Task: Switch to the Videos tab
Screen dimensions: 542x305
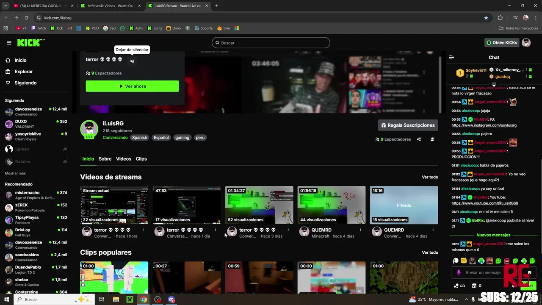Action: point(124,159)
